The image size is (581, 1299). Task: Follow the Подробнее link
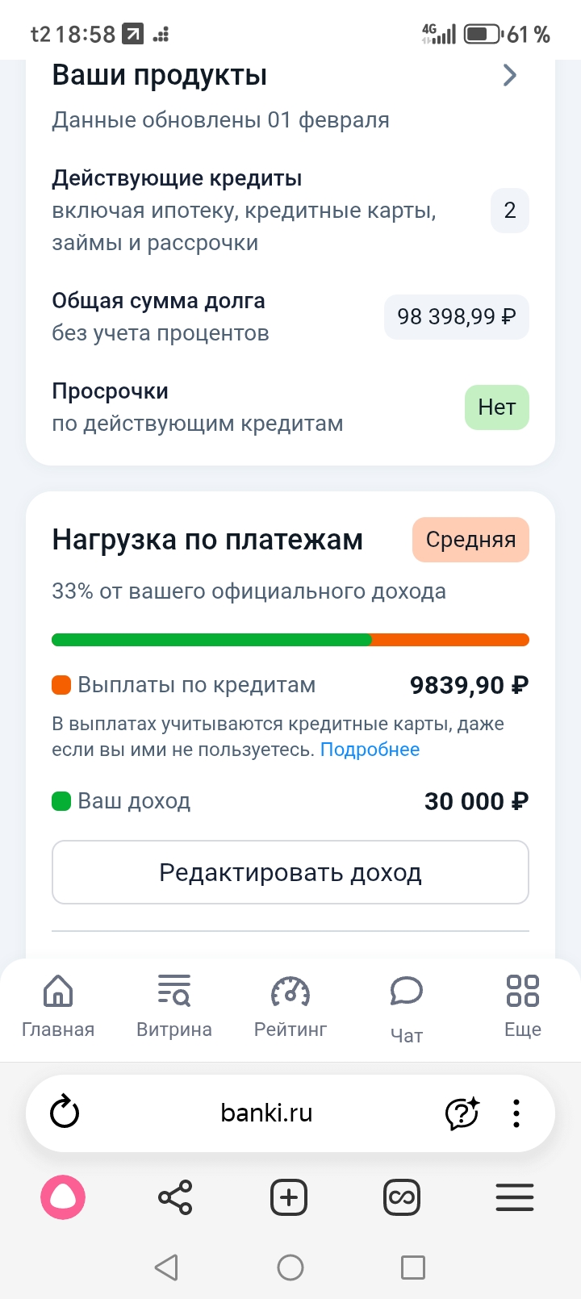pyautogui.click(x=370, y=750)
